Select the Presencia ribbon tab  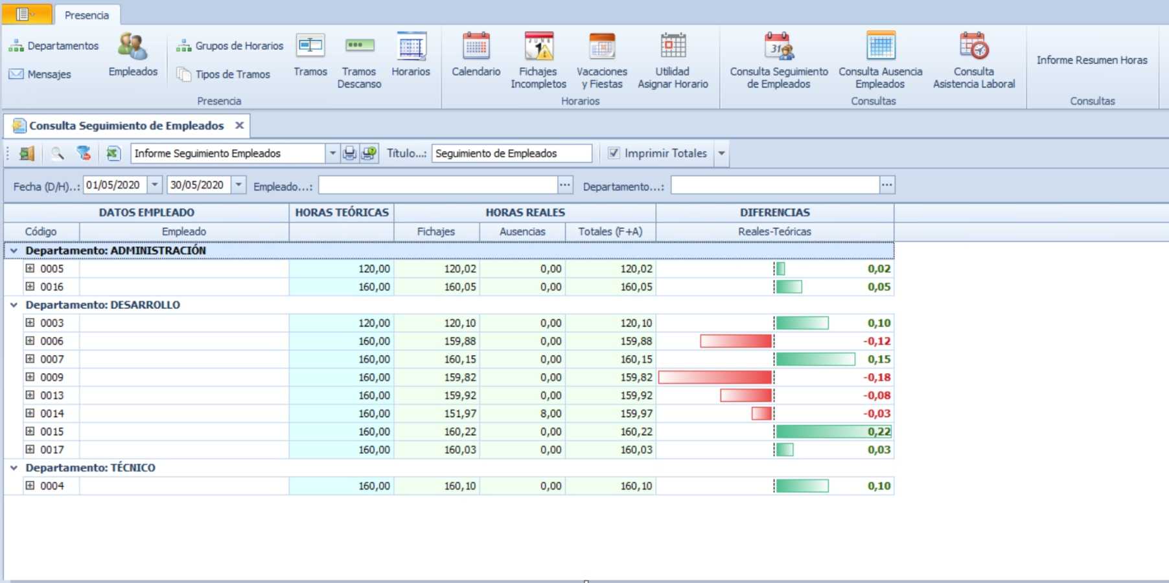click(x=86, y=15)
